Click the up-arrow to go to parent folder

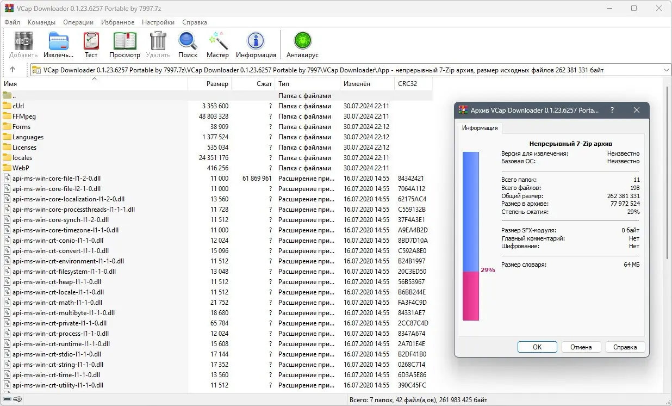12,70
